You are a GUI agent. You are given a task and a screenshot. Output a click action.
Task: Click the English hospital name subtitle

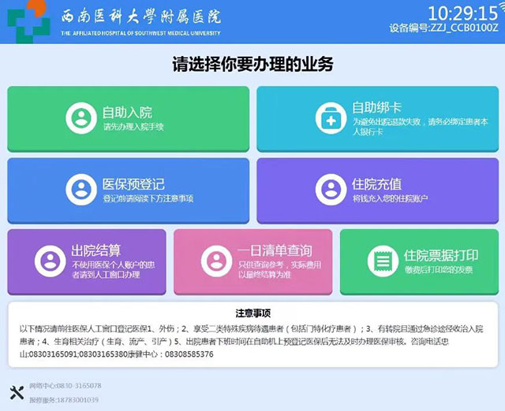140,33
